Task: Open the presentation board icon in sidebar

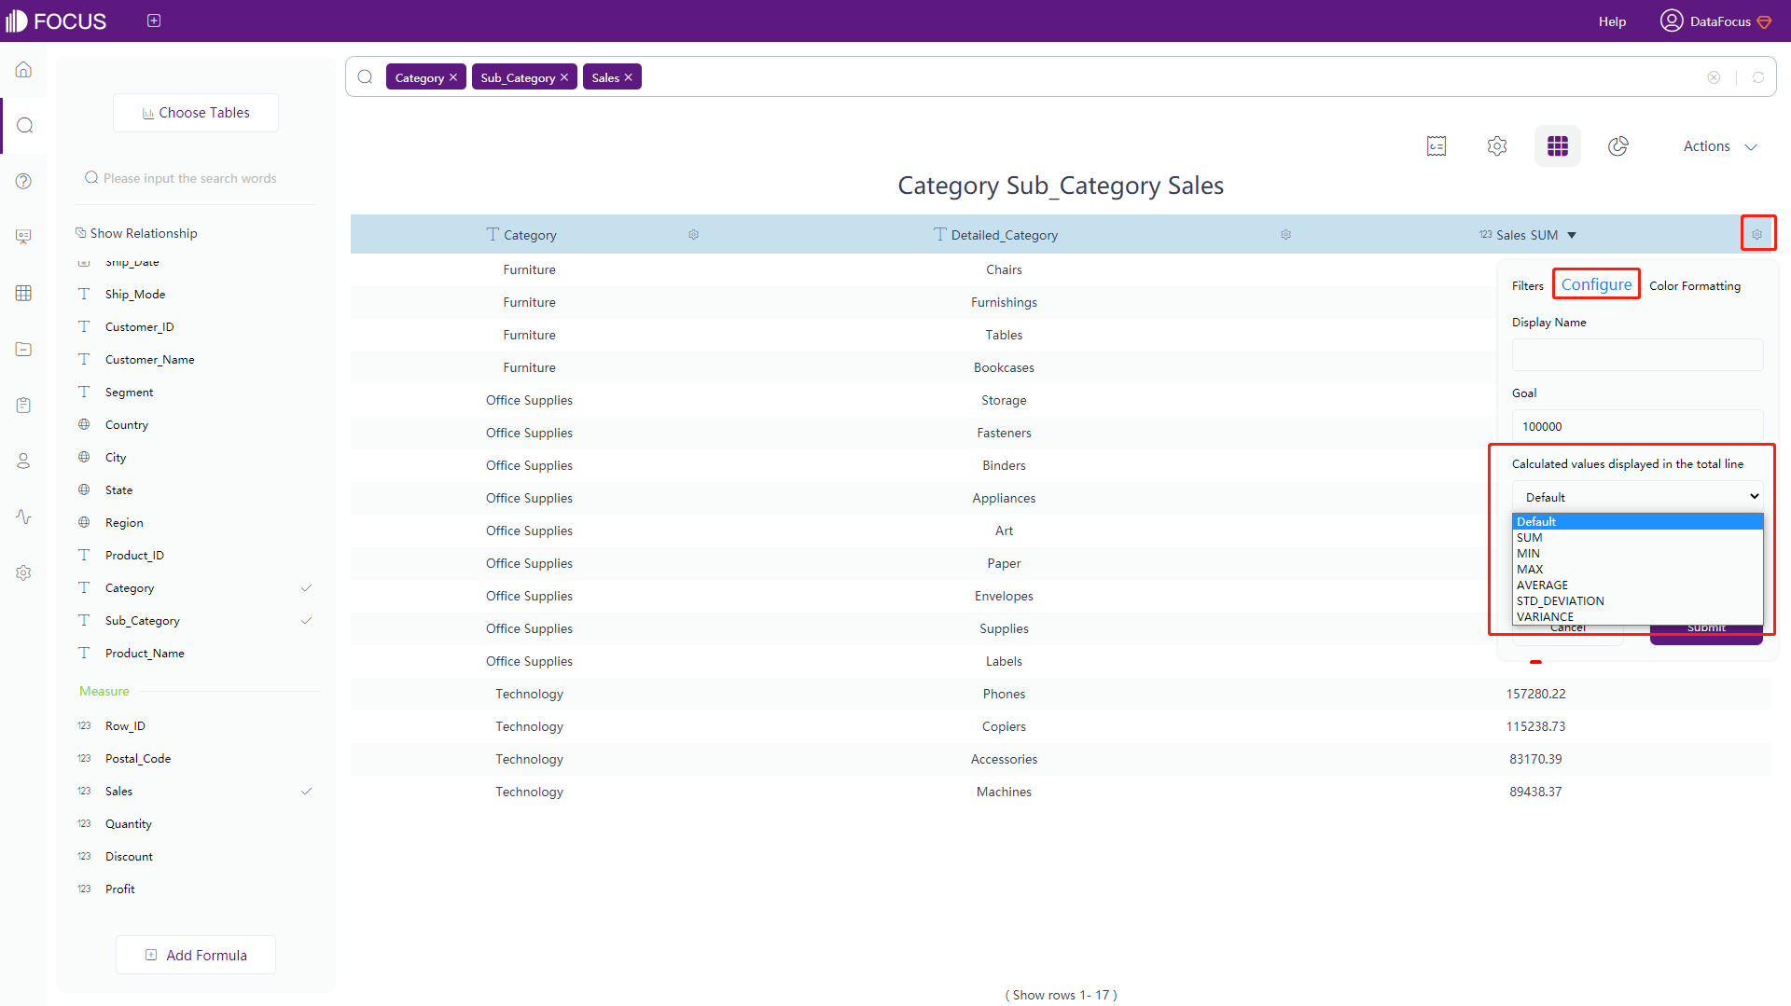Action: [x=23, y=237]
